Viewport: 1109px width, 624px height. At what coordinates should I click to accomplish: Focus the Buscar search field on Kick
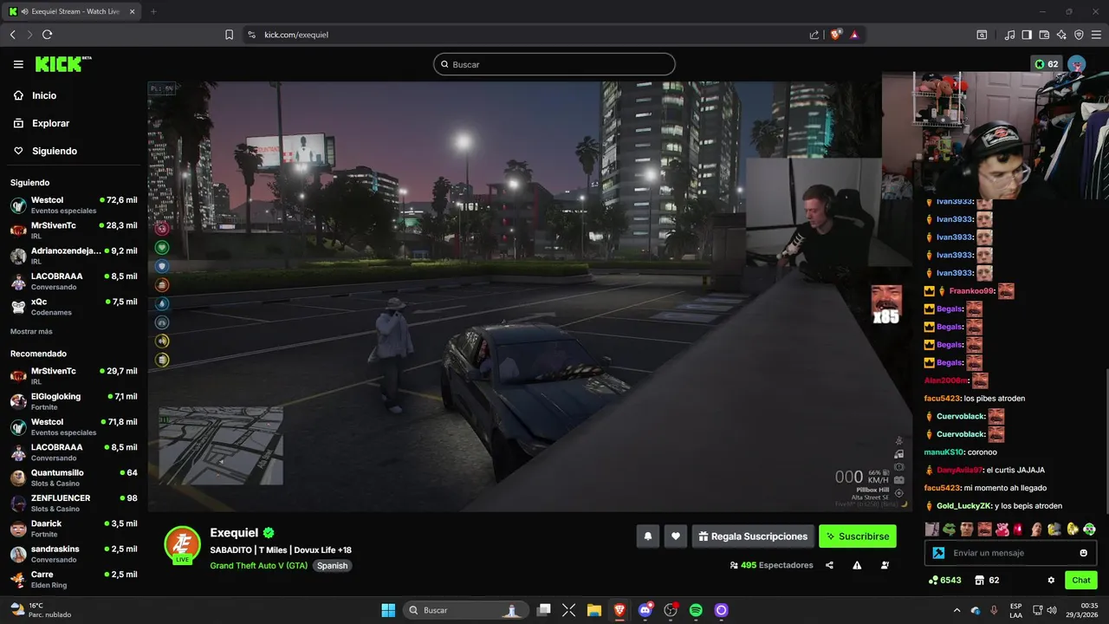(554, 64)
